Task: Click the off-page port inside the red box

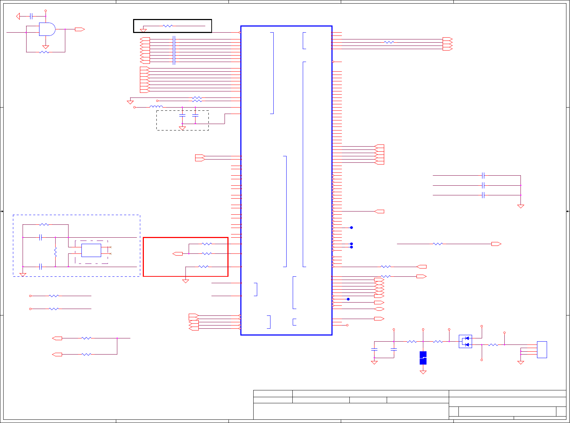Action: 178,254
